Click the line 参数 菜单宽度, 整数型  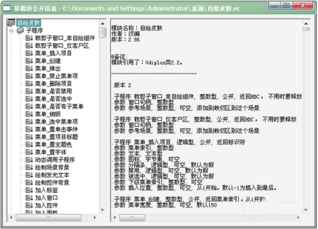(x=164, y=205)
